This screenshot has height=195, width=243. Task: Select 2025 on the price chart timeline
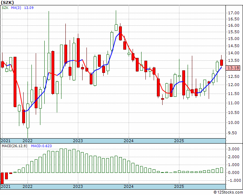tap(179, 141)
